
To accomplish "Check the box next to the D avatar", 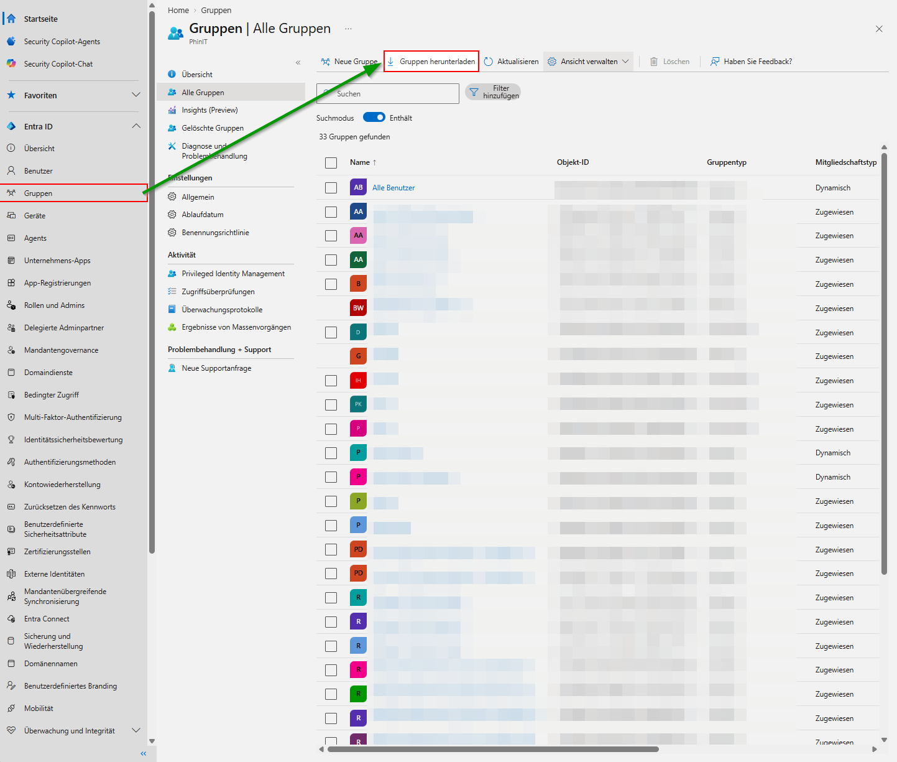I will 331,333.
